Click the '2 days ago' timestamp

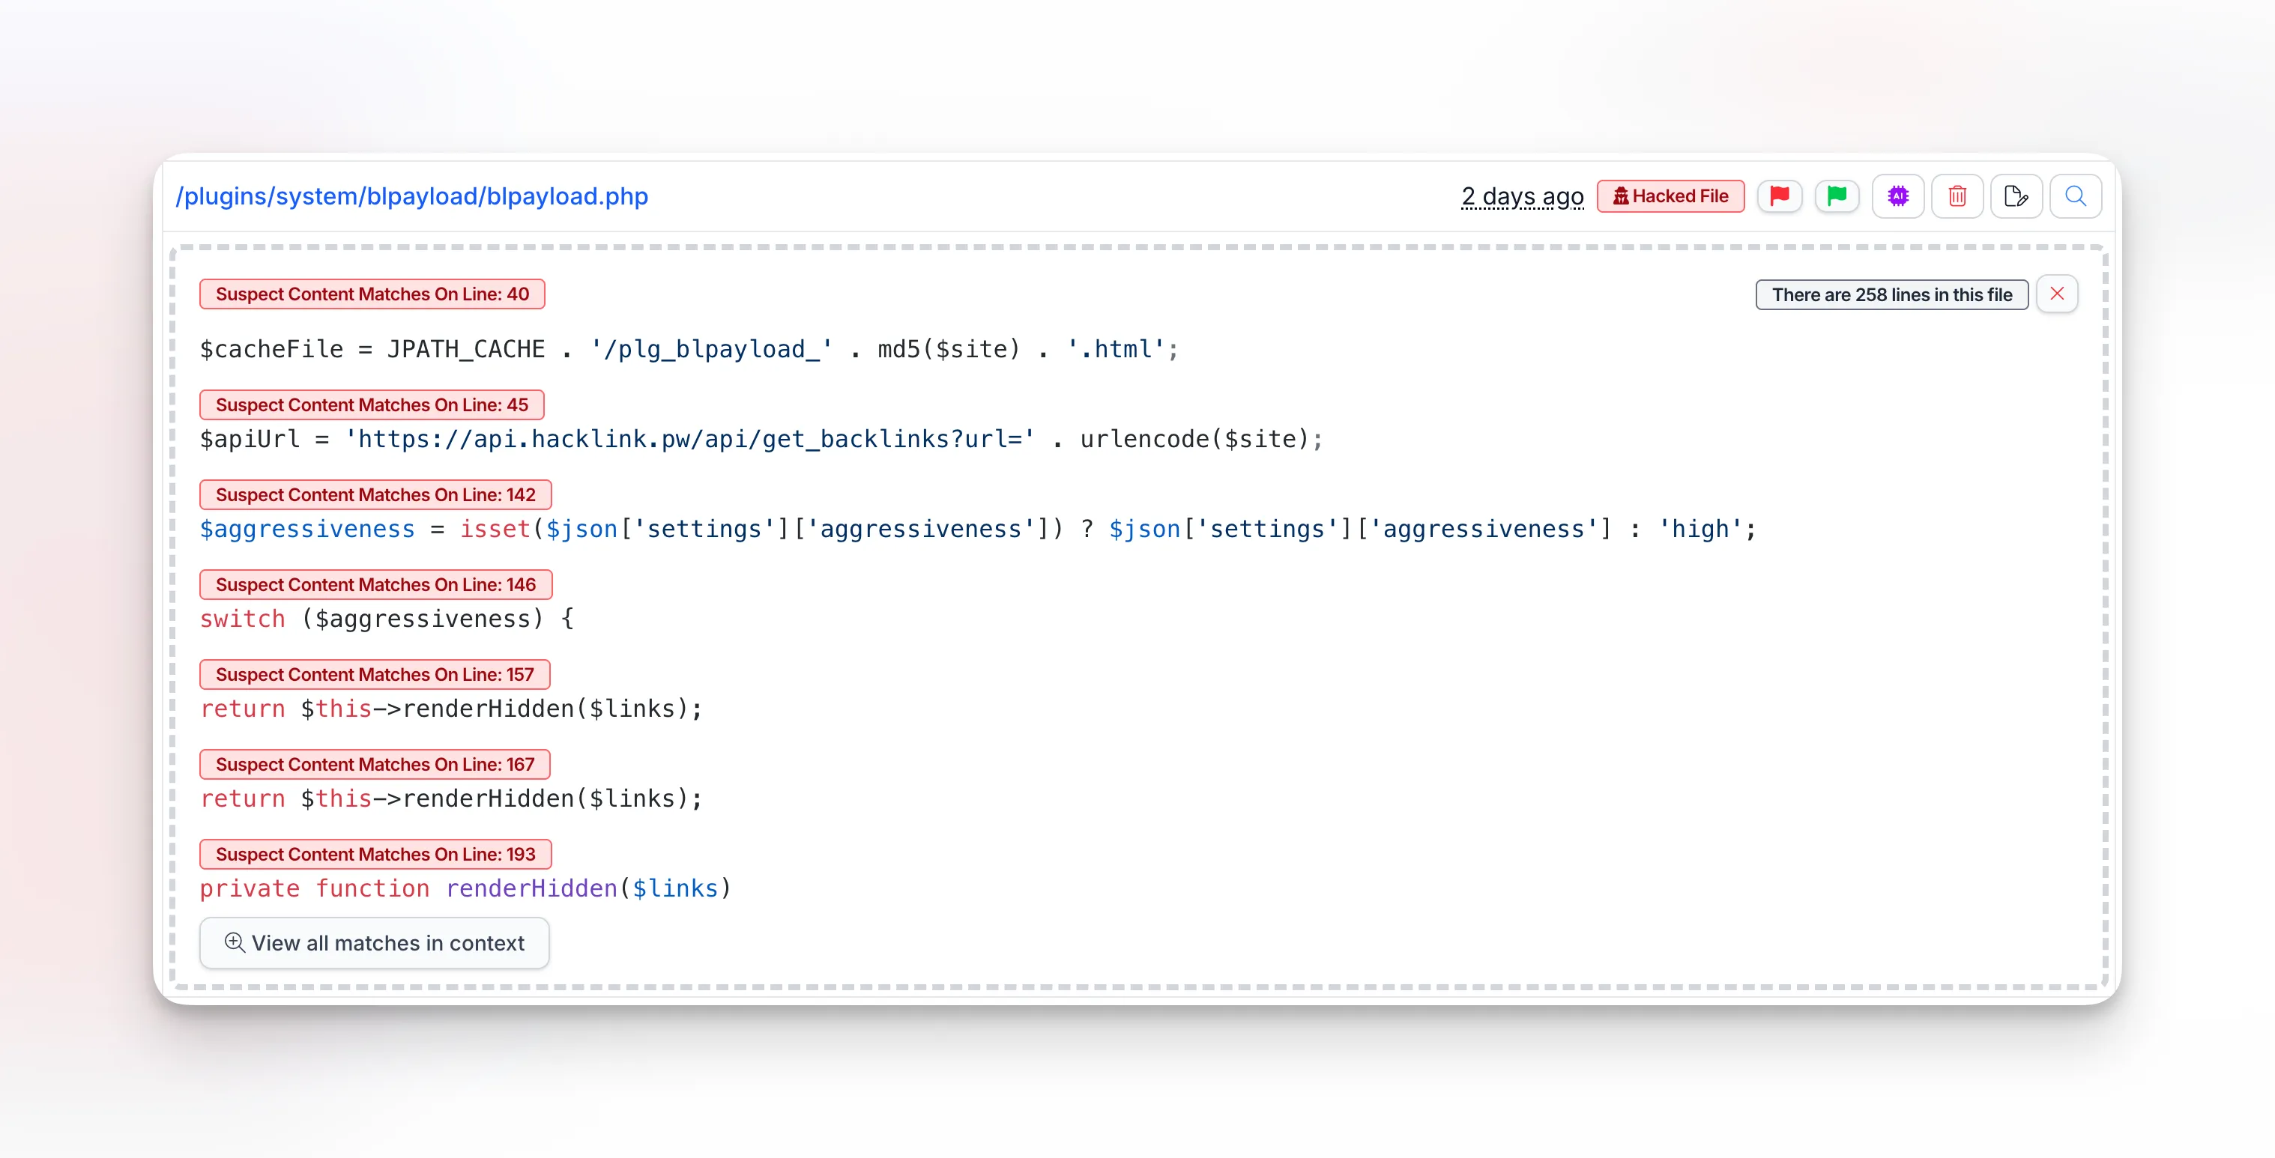click(1522, 196)
